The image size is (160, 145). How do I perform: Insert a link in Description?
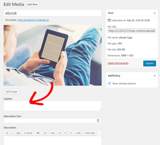tap(18, 133)
